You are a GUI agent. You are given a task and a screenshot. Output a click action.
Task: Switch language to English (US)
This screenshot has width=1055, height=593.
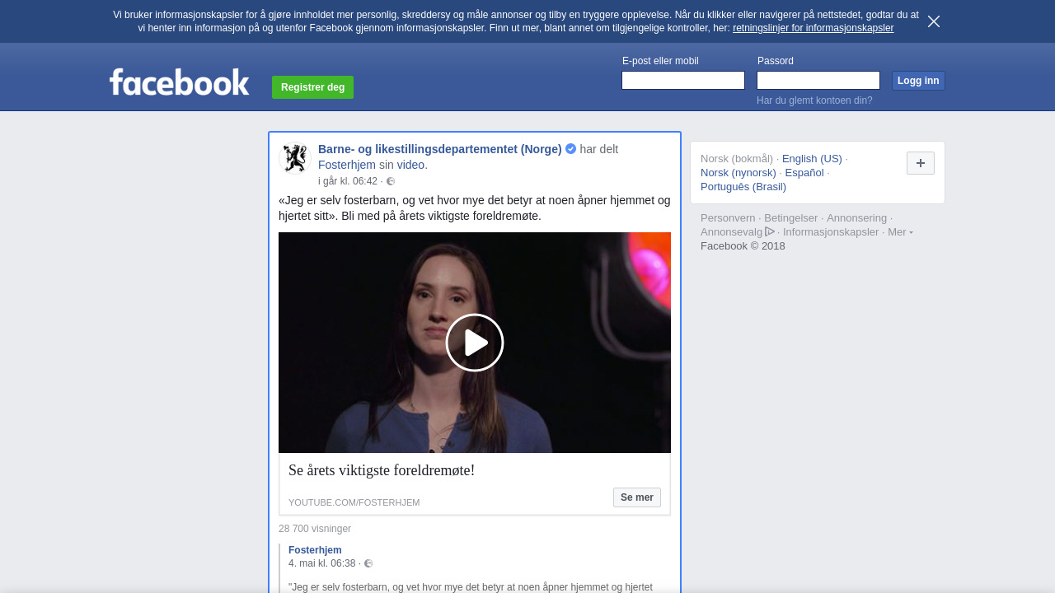(812, 158)
